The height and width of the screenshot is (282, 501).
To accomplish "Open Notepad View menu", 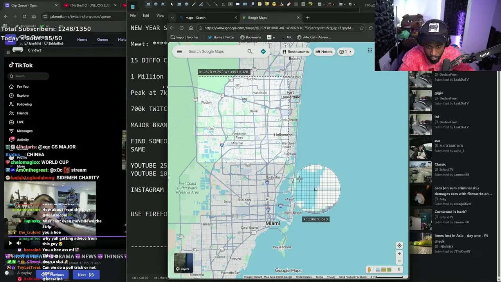I will pos(160,16).
